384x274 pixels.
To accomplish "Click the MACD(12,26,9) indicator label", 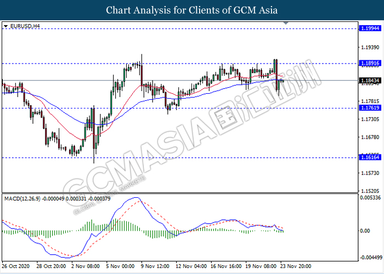I will click(x=57, y=198).
